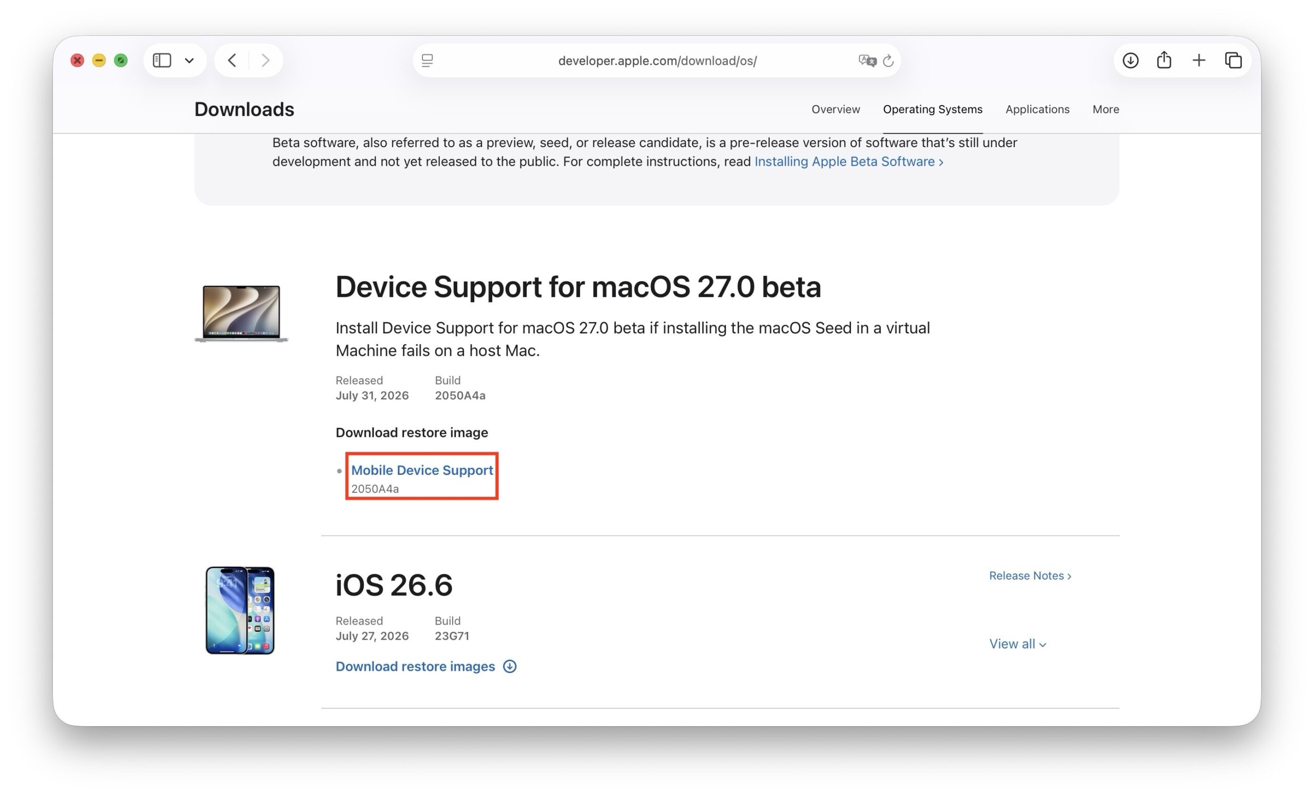Switch to the Overview tab
This screenshot has height=796, width=1314.
[x=836, y=109]
